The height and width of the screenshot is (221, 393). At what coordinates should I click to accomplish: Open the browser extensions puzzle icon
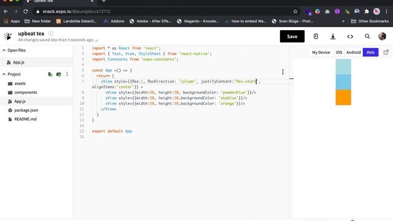pyautogui.click(x=367, y=12)
